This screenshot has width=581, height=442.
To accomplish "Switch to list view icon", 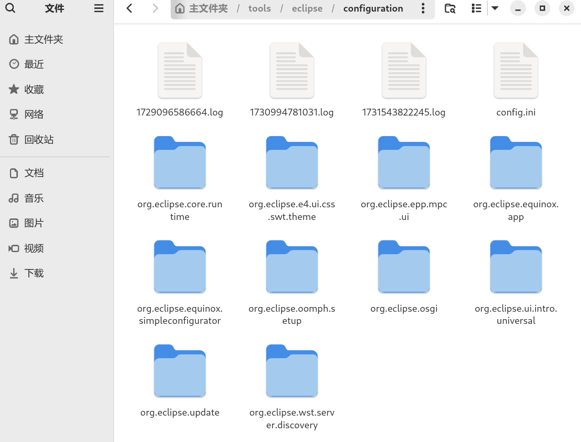I will coord(476,8).
